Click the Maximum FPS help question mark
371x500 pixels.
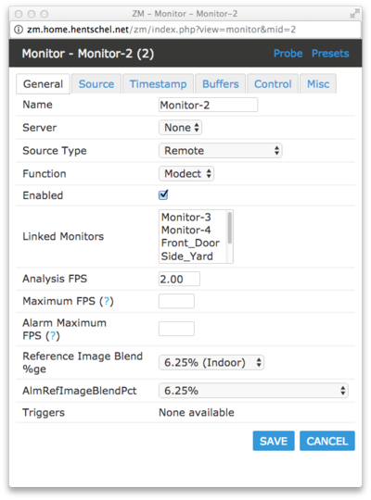point(107,301)
